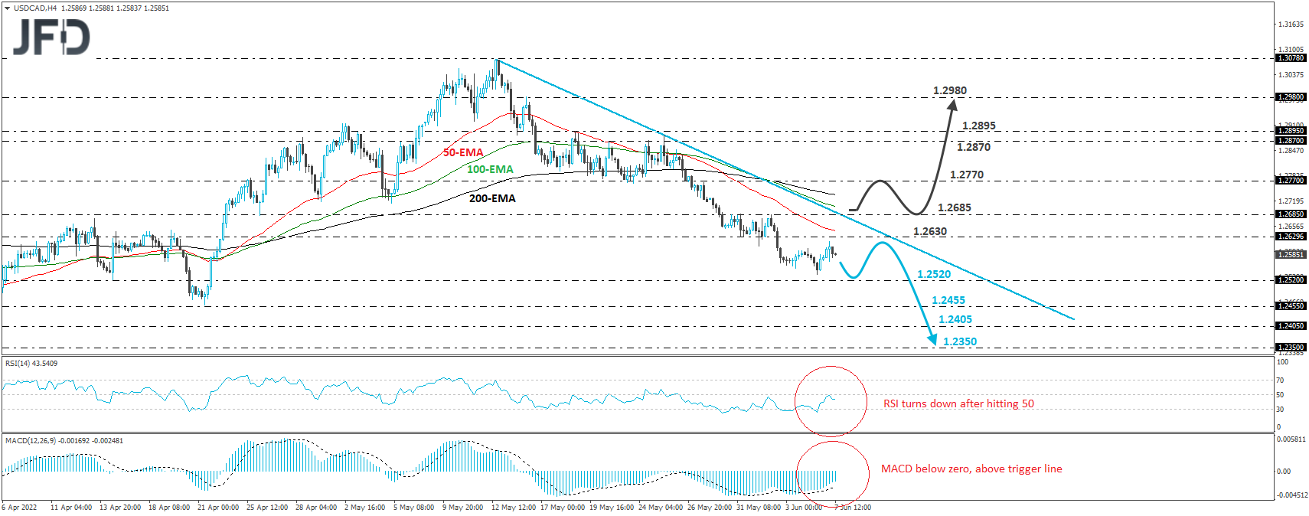The height and width of the screenshot is (516, 1309).
Task: Click the 3 Jun 00:00 time label
Action: (x=803, y=507)
